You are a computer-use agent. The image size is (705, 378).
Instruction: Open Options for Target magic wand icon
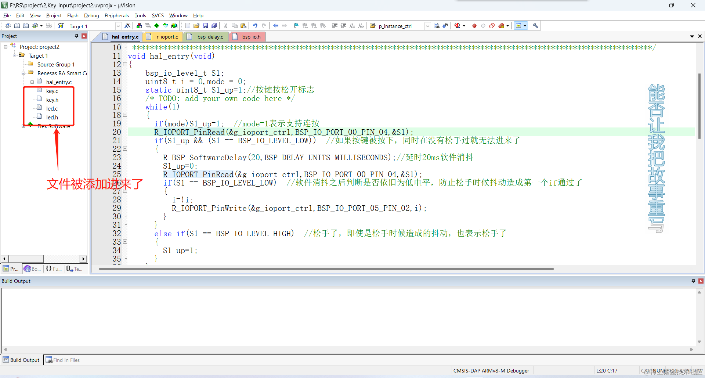(127, 26)
